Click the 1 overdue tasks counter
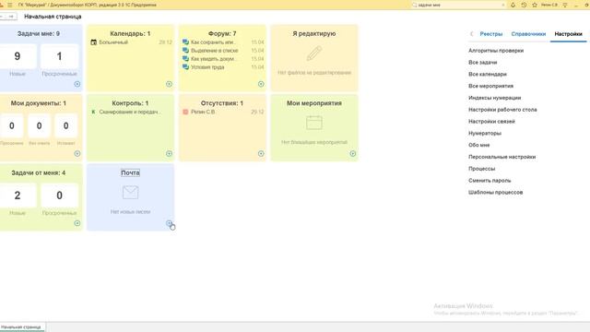The height and width of the screenshot is (332, 590). [59, 56]
